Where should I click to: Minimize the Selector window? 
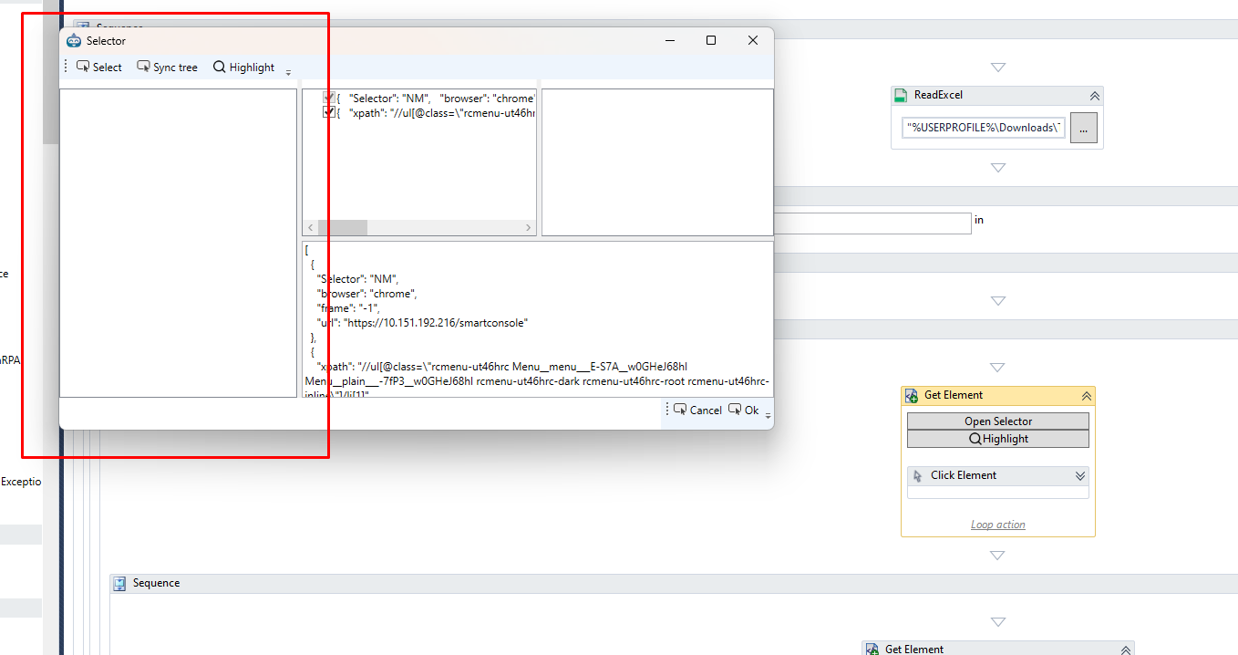[x=670, y=40]
